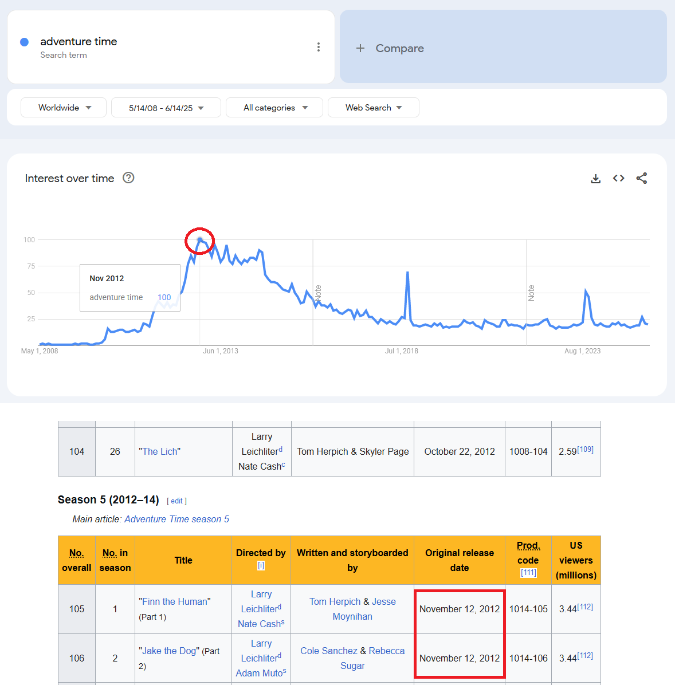Download the interest over time CSV

tap(595, 178)
